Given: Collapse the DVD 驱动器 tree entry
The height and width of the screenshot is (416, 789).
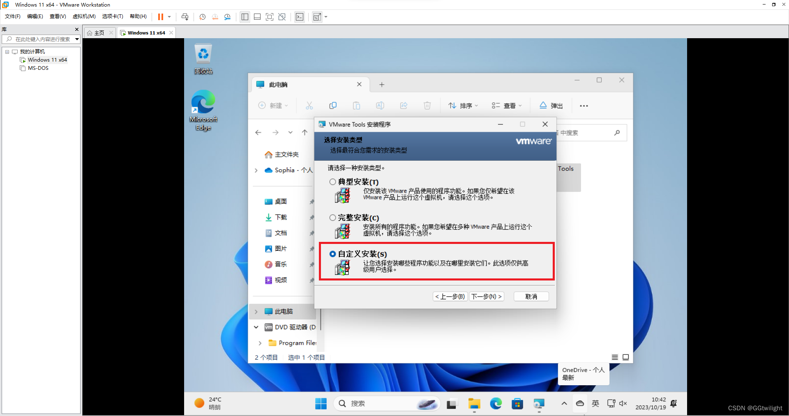Looking at the screenshot, I should [256, 327].
